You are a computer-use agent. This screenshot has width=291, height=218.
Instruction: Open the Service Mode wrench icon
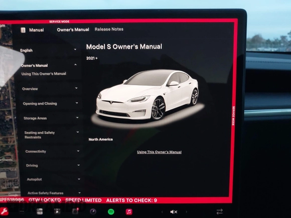coord(4,211)
